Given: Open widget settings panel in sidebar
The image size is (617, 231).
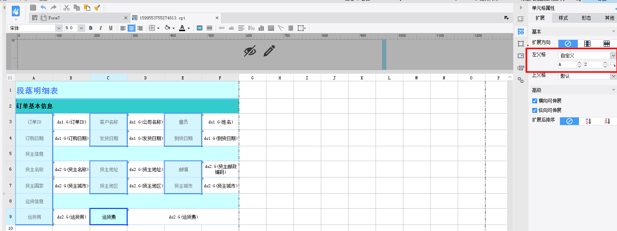Looking at the screenshot, I should click(521, 56).
